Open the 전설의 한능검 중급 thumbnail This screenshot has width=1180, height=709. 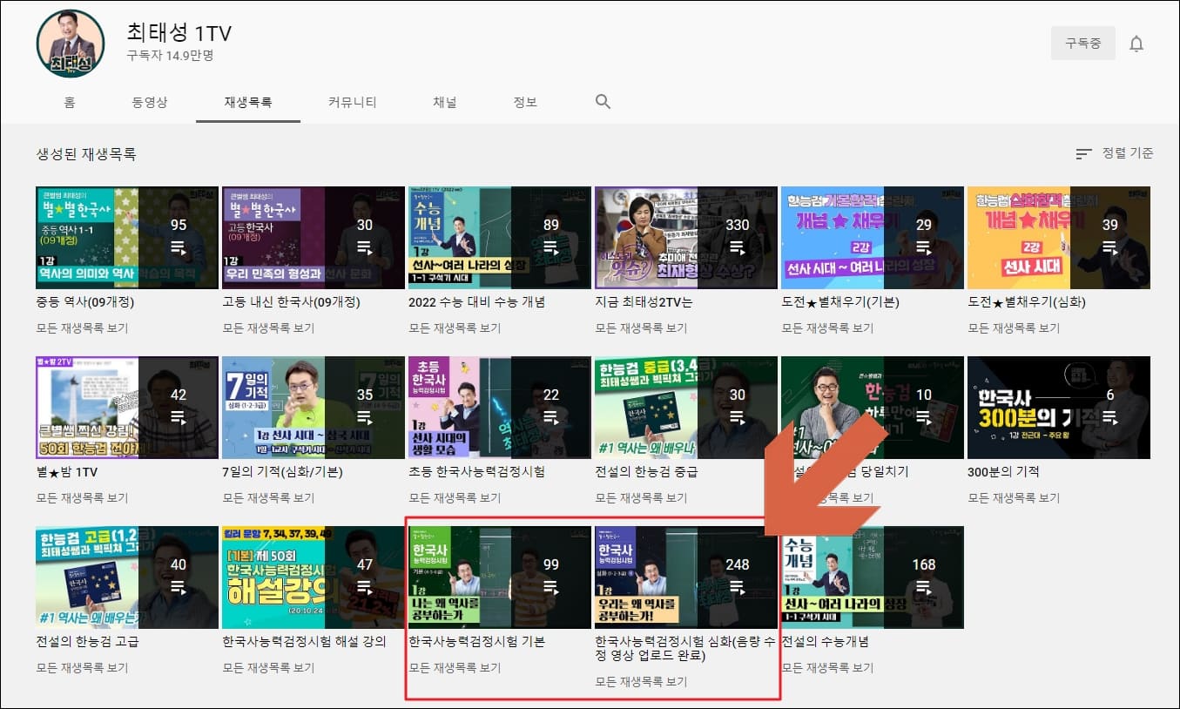tap(686, 407)
